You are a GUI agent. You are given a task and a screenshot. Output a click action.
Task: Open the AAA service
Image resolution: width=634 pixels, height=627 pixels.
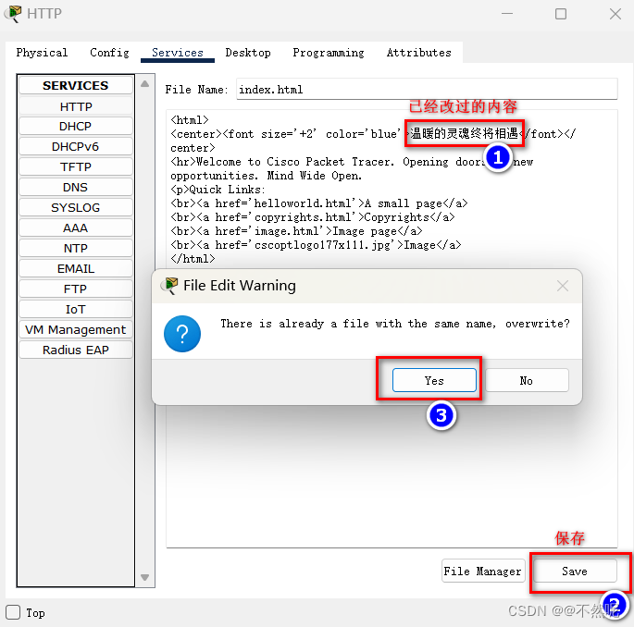(76, 227)
